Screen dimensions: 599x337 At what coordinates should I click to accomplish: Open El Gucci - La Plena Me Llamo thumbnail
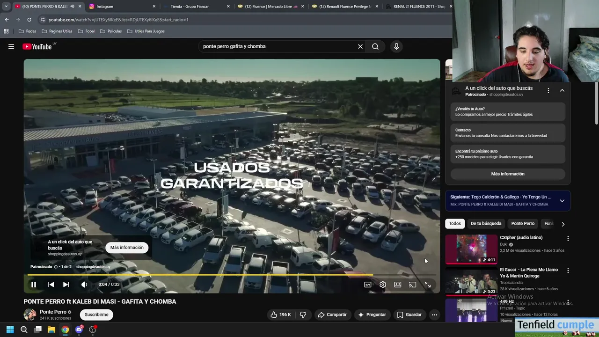(x=471, y=281)
